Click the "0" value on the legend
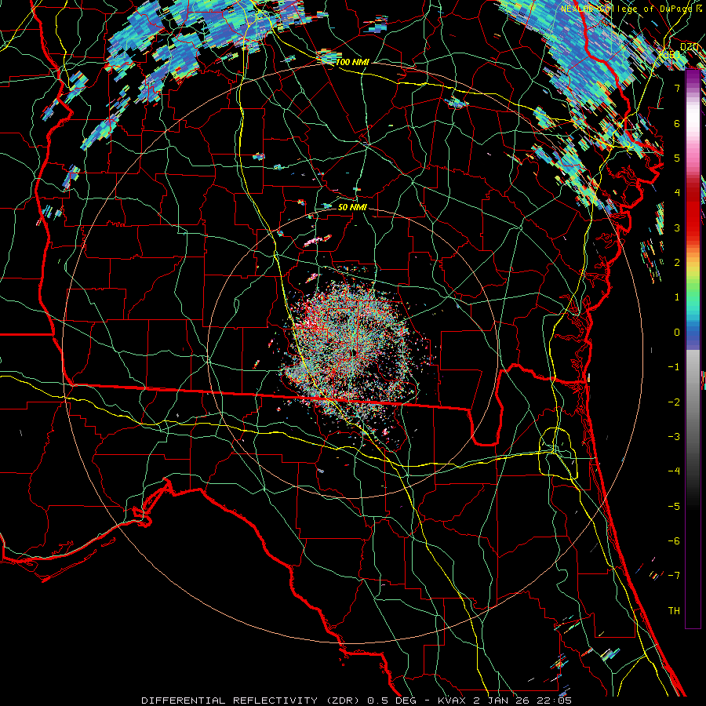The width and height of the screenshot is (706, 706). (677, 333)
